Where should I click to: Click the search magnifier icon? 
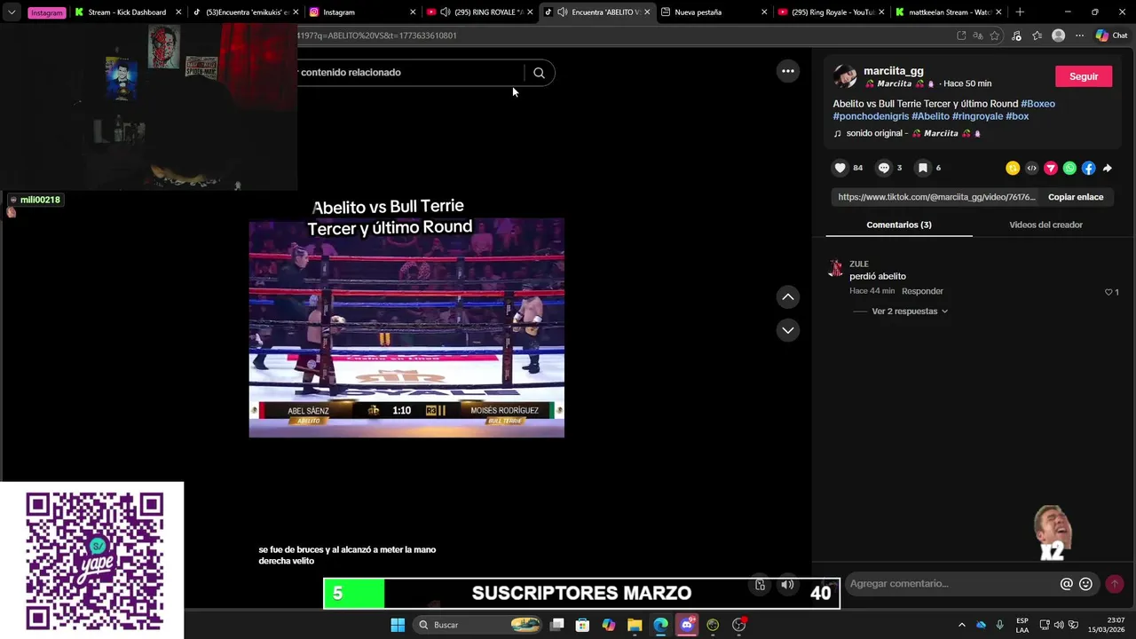click(539, 73)
